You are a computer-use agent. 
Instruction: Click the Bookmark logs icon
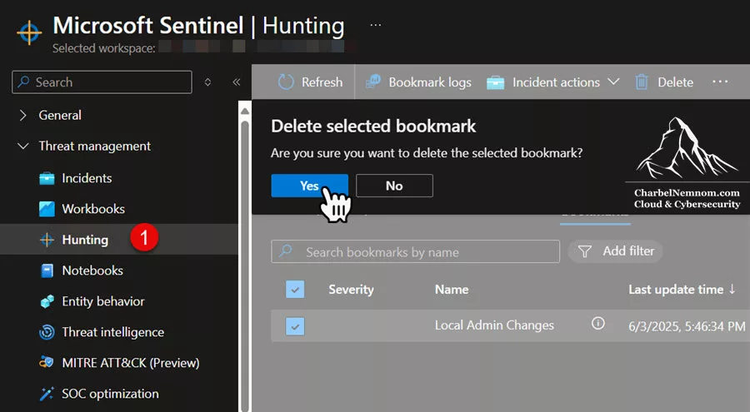(x=373, y=82)
